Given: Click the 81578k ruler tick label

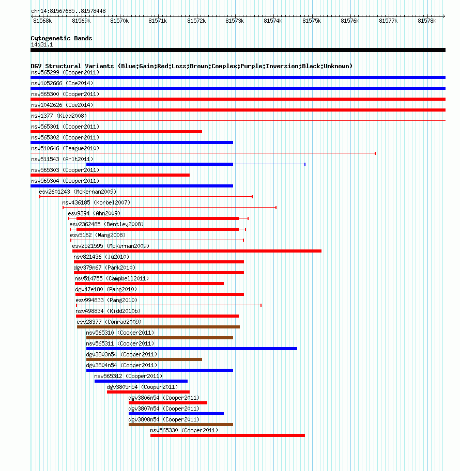Looking at the screenshot, I should point(426,21).
